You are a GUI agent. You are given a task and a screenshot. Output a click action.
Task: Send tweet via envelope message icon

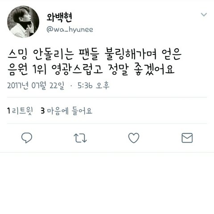187,138
